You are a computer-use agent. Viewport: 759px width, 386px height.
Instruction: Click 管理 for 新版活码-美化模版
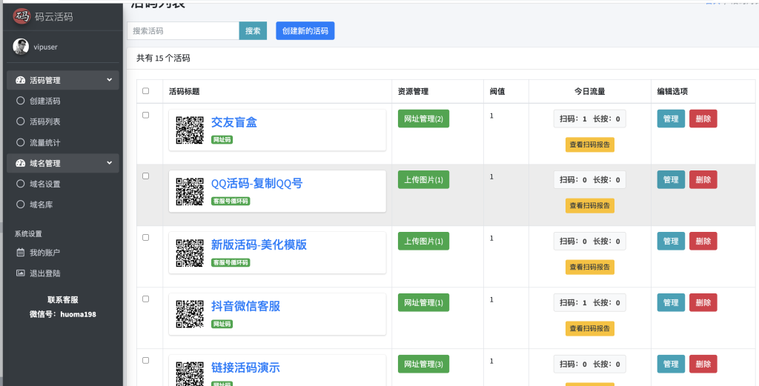pos(671,241)
